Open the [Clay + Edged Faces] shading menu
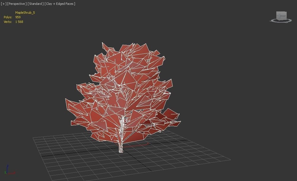The image size is (297, 181). coord(59,4)
